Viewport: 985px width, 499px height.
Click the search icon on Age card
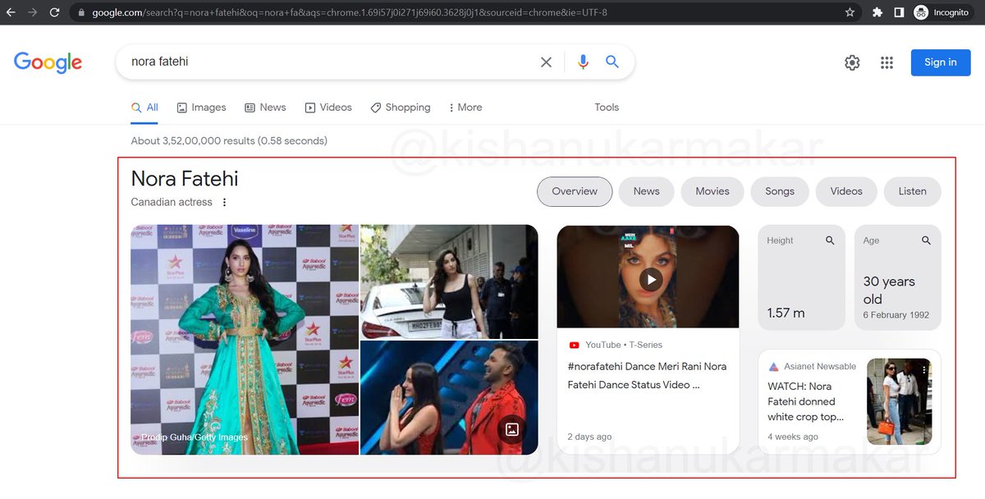926,240
